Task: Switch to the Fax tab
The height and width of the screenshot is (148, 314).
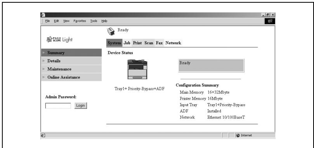Action: [160, 43]
